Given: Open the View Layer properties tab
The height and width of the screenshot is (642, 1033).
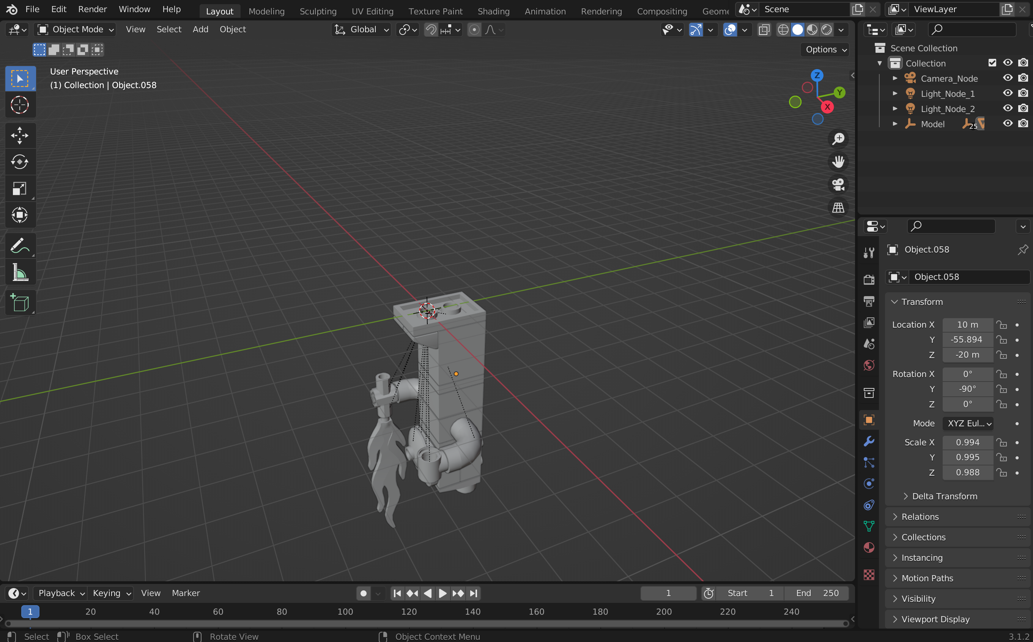Looking at the screenshot, I should (x=869, y=323).
